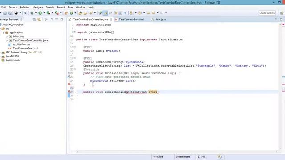Maximize the Package Explorer panel

tap(61, 19)
